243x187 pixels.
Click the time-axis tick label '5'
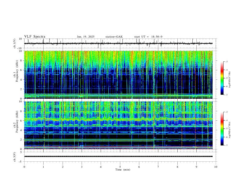tap(120, 167)
